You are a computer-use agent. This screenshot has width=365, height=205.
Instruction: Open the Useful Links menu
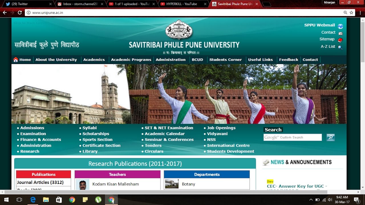[260, 60]
